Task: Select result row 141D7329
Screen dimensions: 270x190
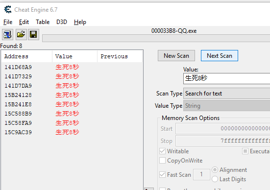Action: pos(72,76)
